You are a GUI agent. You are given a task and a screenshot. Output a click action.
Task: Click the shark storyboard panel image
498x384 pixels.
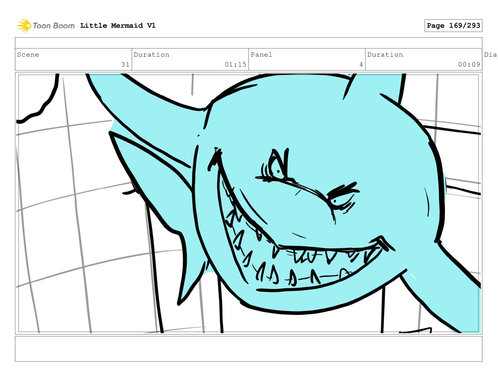[x=248, y=203]
